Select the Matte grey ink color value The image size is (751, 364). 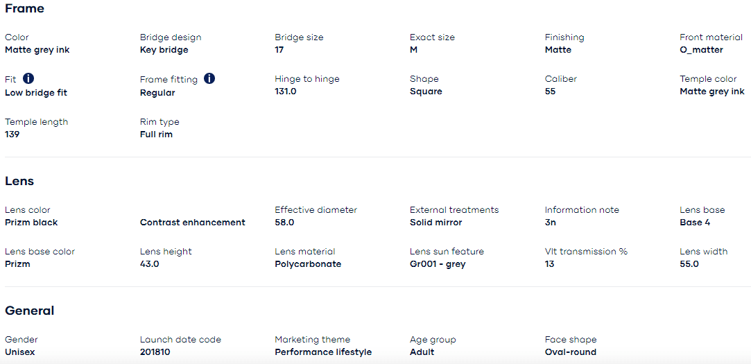37,50
